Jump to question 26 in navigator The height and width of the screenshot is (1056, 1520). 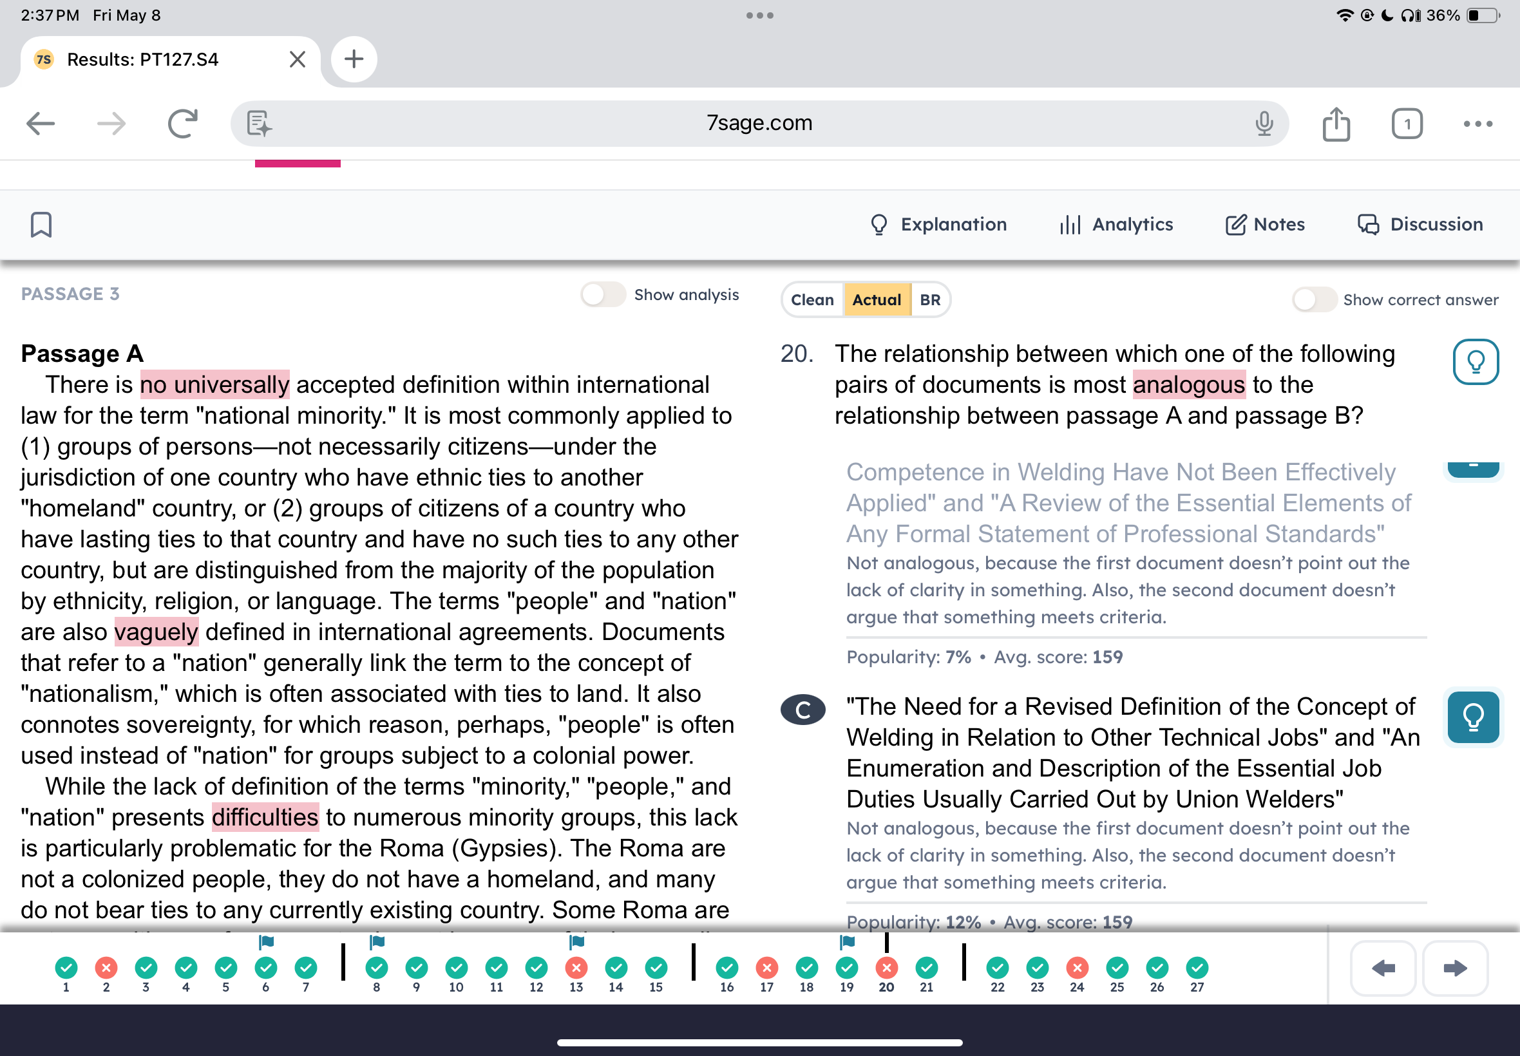pyautogui.click(x=1157, y=968)
